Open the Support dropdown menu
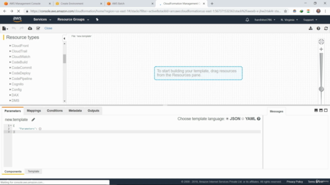Screen dimensions: 330x185 (x=310, y=20)
